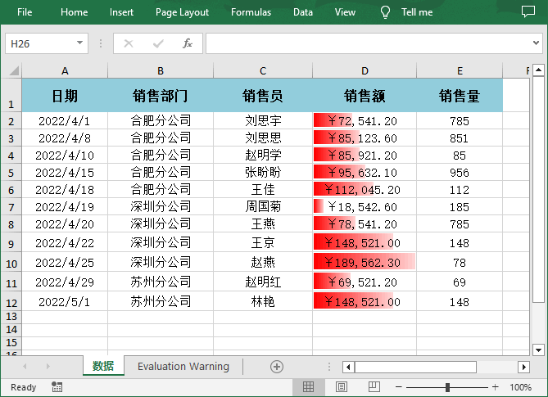Click the Insert Function fx icon
The image size is (548, 397).
(x=188, y=43)
